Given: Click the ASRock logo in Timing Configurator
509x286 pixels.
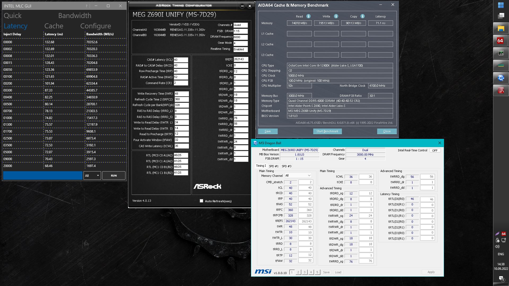Looking at the screenshot, I should point(207,186).
